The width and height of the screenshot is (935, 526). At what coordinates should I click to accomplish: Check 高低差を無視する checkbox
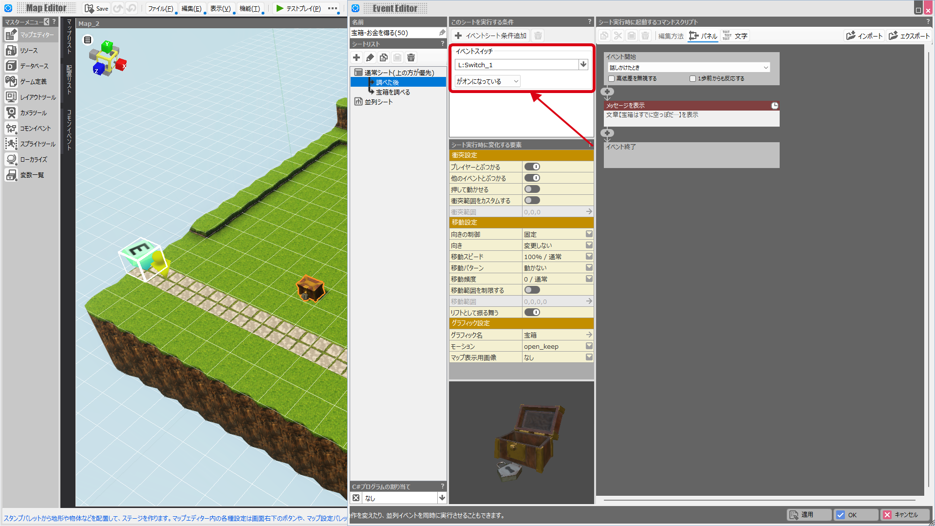click(x=611, y=79)
